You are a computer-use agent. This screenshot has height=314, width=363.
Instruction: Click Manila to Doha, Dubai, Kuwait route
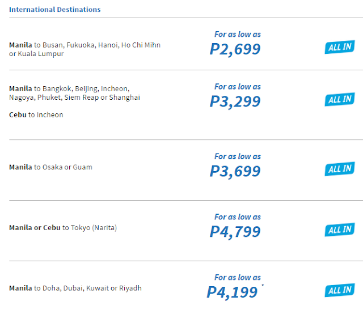click(x=75, y=288)
